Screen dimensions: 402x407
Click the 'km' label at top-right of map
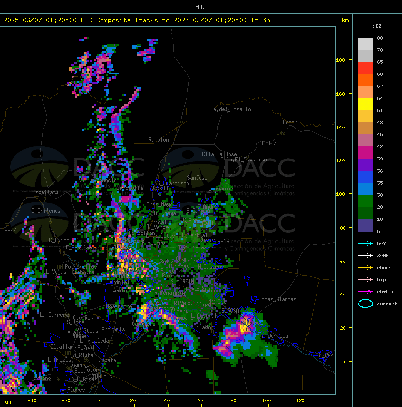point(345,20)
